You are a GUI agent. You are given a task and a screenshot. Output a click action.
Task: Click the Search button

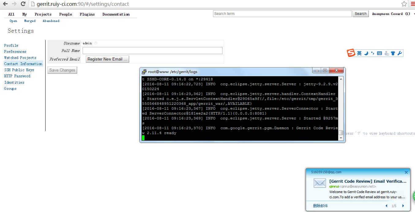[361, 14]
